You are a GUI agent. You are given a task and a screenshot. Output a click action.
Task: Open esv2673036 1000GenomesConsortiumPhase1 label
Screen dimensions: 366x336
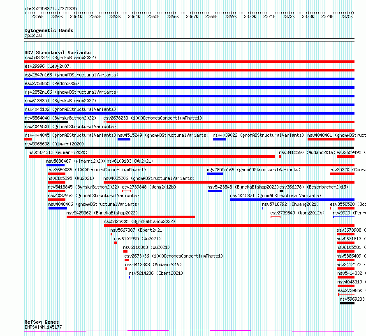[174, 256]
